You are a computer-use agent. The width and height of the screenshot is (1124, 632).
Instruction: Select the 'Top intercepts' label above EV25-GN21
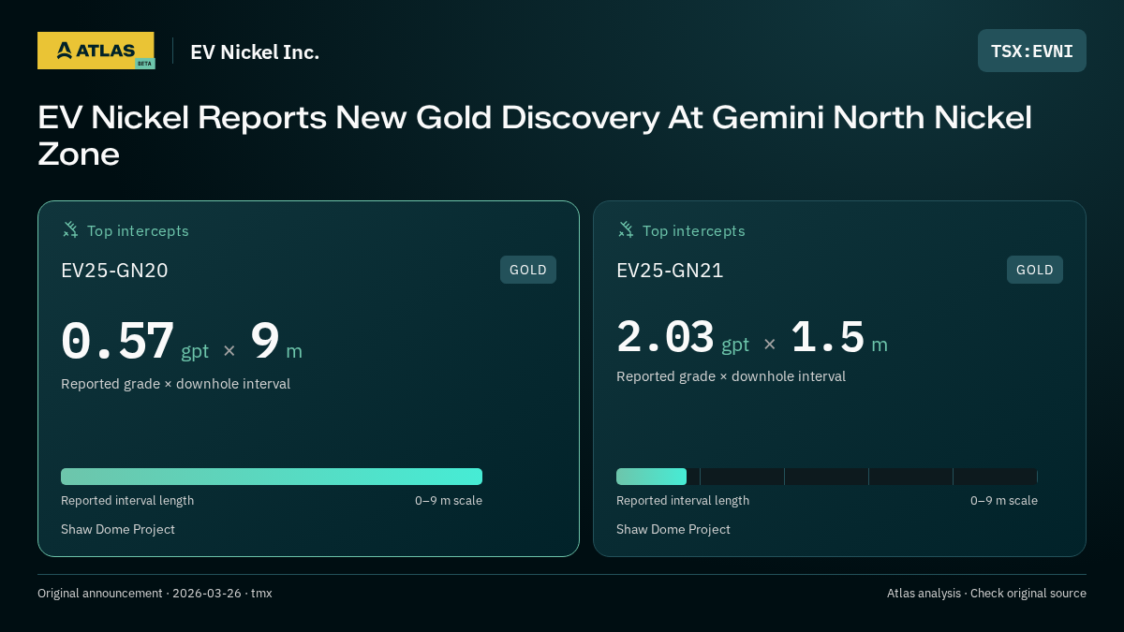click(693, 230)
